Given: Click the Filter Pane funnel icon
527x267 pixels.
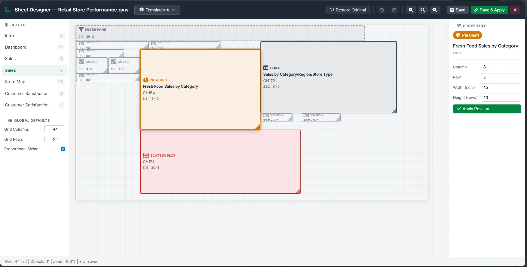Looking at the screenshot, I should tap(81, 29).
